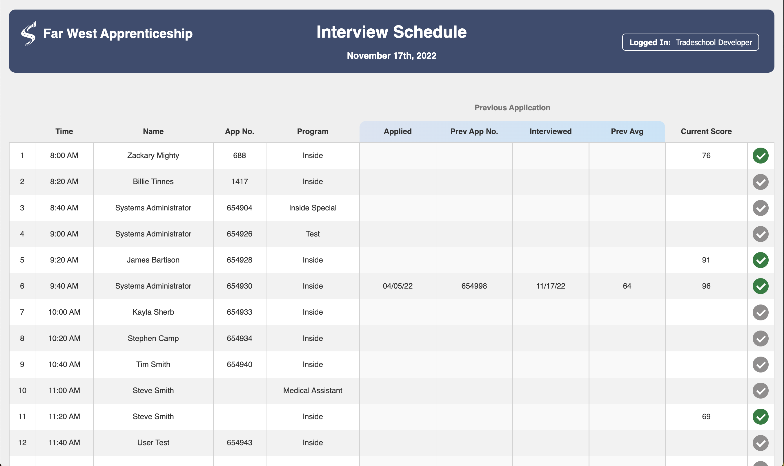
Task: Toggle the gray checkmark for Kayla Sherb
Action: pyautogui.click(x=761, y=312)
